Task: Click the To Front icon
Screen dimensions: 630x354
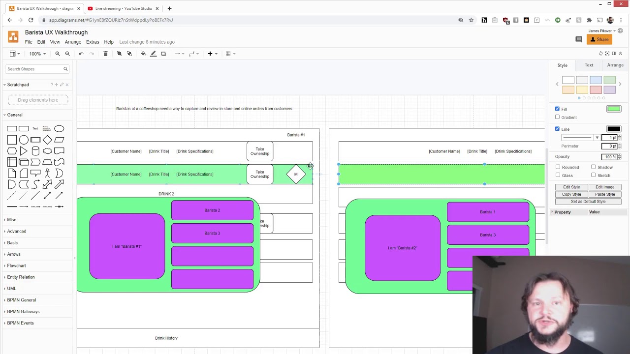Action: click(x=119, y=54)
